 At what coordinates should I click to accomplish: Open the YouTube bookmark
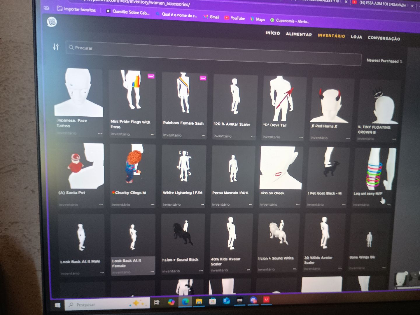click(x=235, y=18)
